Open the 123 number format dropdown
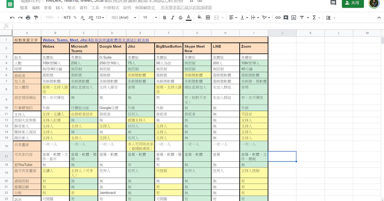 click(100, 18)
